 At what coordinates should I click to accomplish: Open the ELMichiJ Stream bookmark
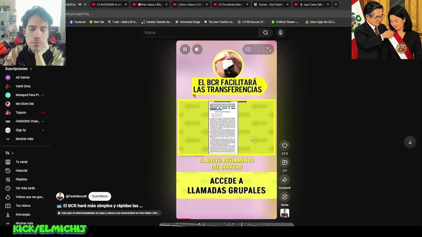point(285,22)
